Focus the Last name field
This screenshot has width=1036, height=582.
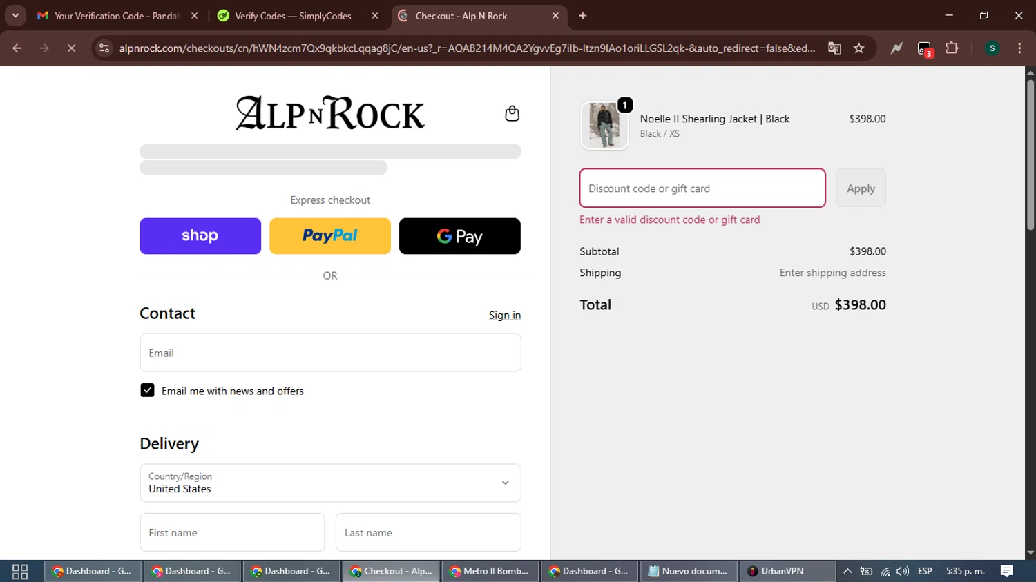(x=428, y=532)
